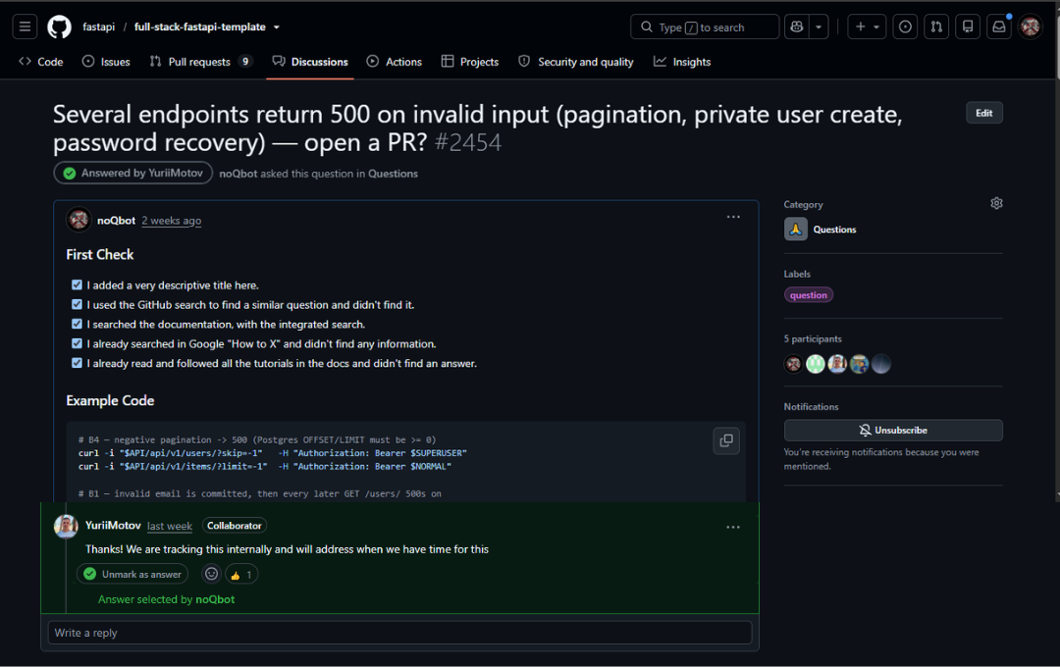Click noQbot avatar on the question post
Viewport: 1060px width, 667px height.
tap(79, 220)
